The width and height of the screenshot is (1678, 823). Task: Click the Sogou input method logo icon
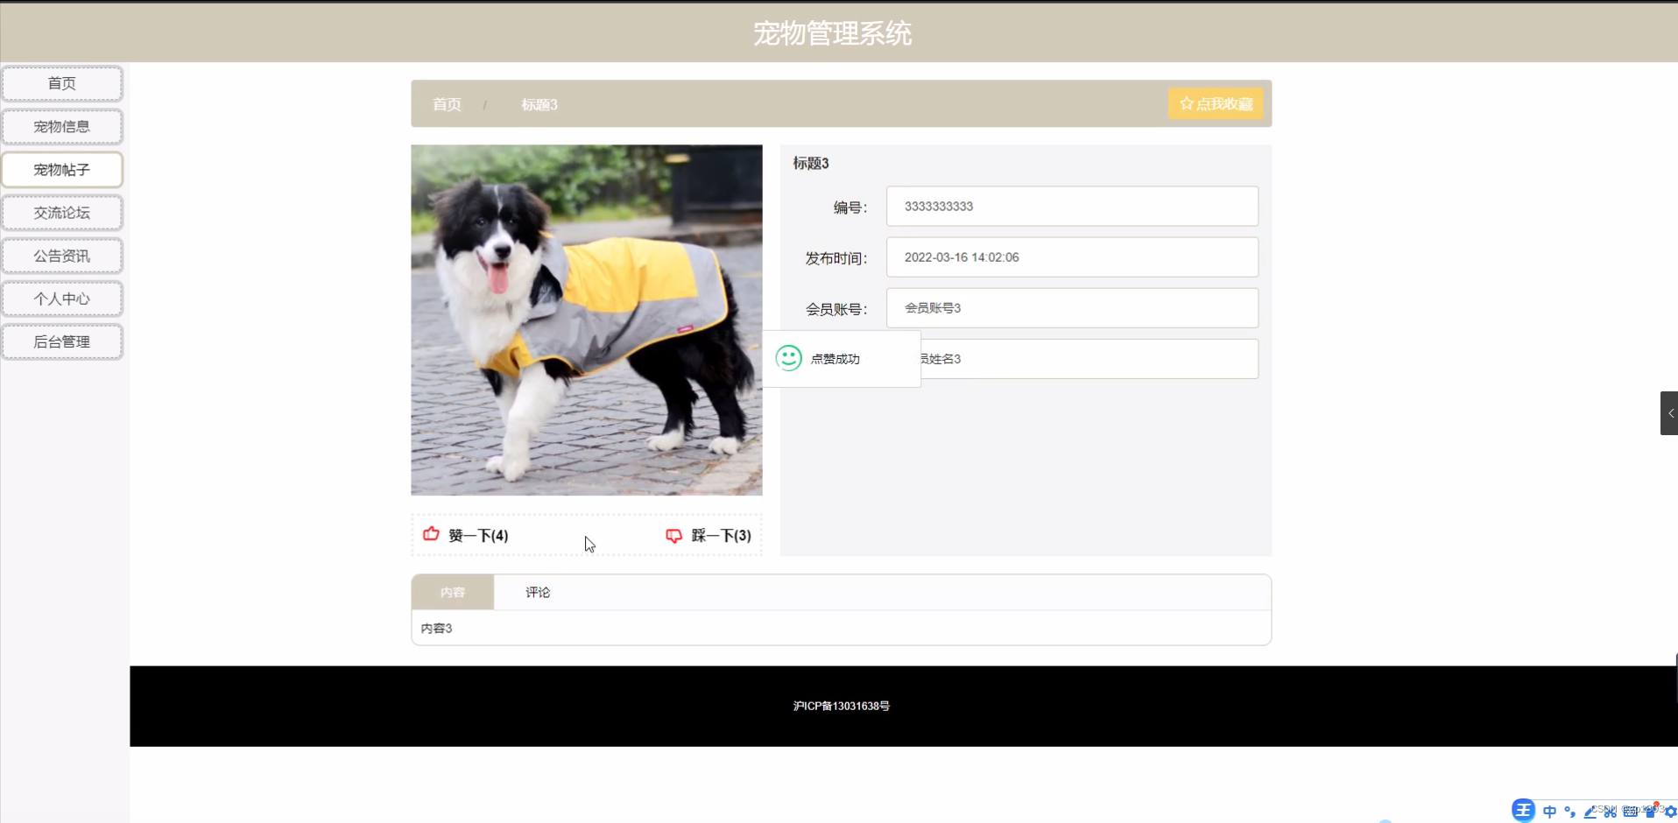1524,812
